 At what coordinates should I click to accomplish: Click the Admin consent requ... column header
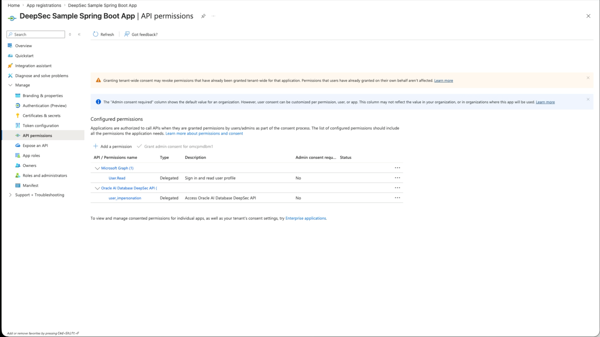pos(316,157)
